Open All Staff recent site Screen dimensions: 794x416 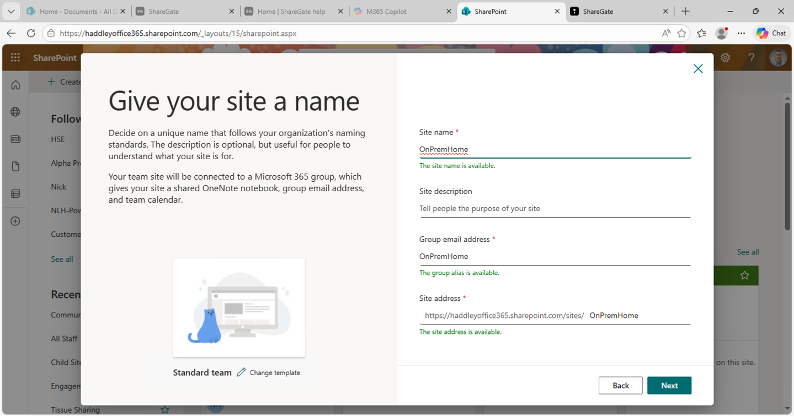tap(64, 338)
